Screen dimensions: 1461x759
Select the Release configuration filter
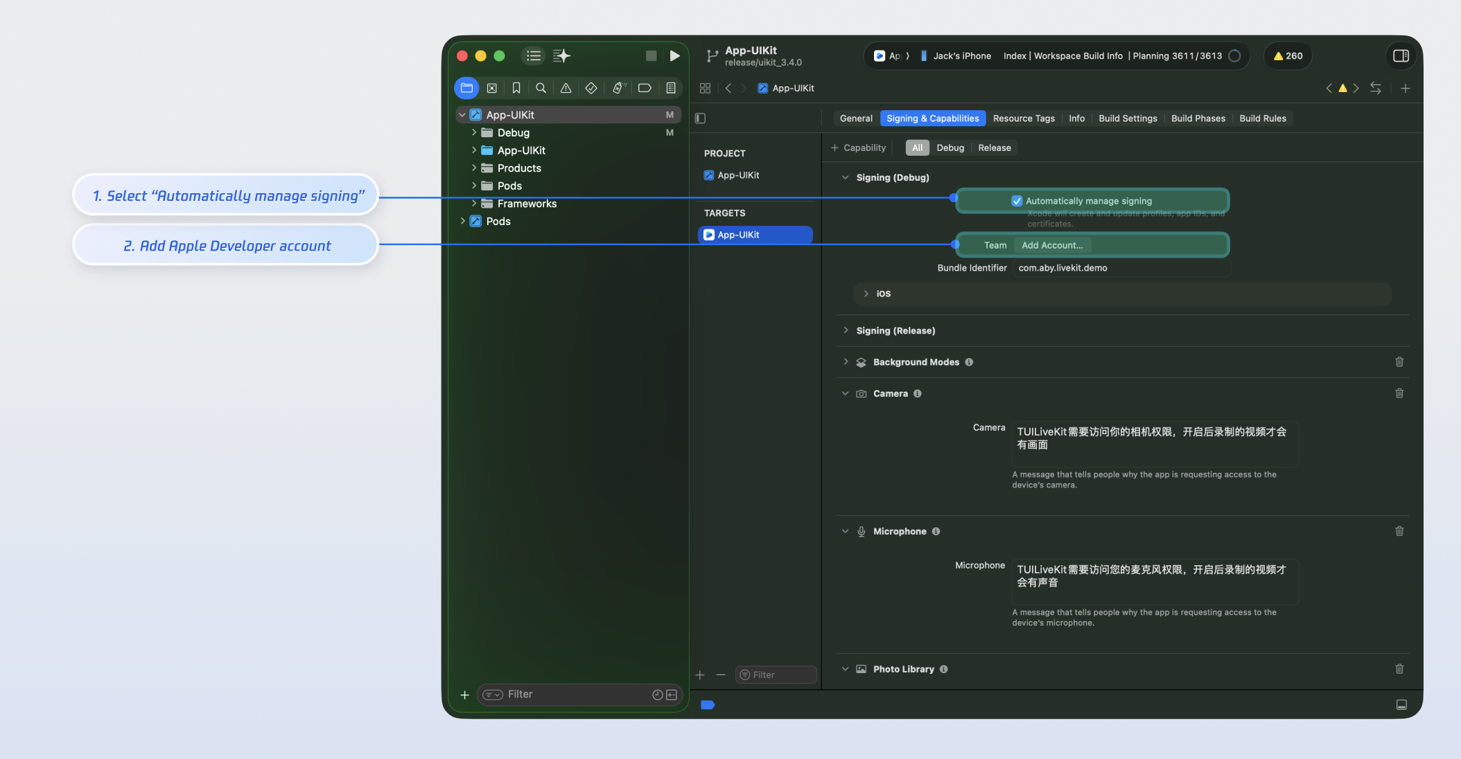click(x=994, y=148)
